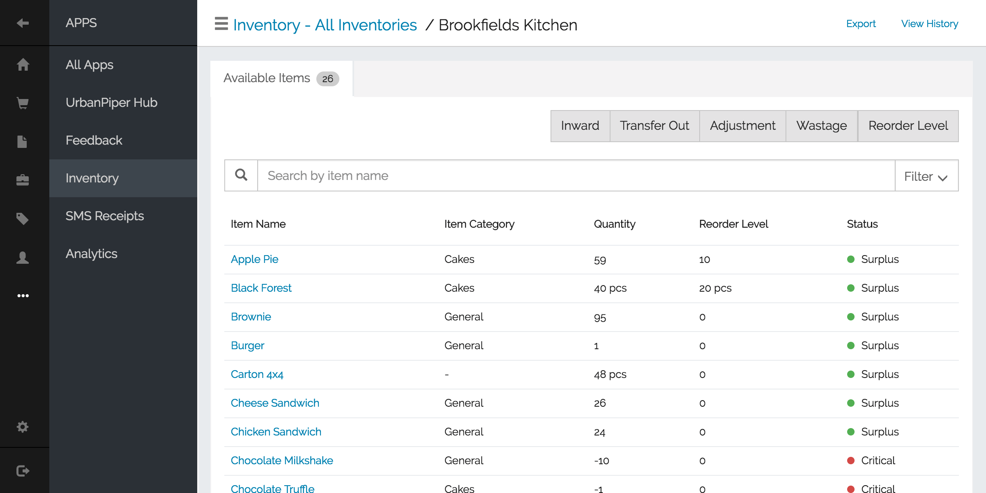Screen dimensions: 986x493
Task: Click the Brookfields Kitchen title text
Action: coord(508,25)
